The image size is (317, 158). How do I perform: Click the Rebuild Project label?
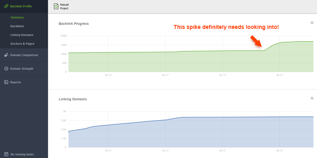tap(64, 6)
